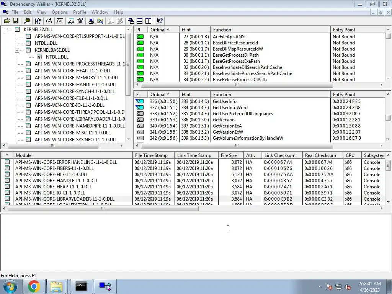Sort module list by Link Checksum header
Screen dimensions: 392x294
(282, 155)
